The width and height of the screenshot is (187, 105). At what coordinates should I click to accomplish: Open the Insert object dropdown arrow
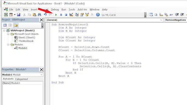(15, 15)
